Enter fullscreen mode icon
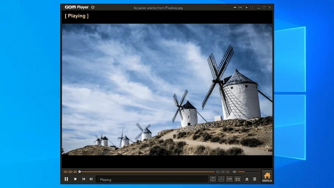 click(x=252, y=7)
